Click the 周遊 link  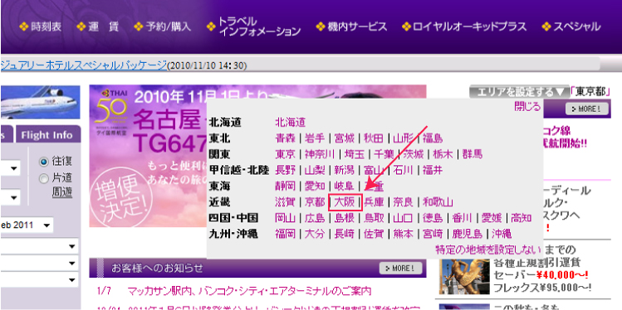pyautogui.click(x=62, y=192)
